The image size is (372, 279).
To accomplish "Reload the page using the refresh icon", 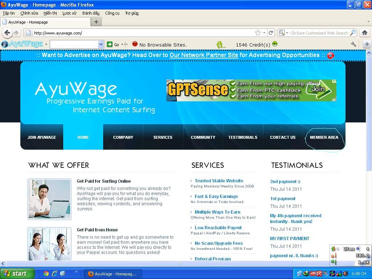I will click(x=271, y=33).
